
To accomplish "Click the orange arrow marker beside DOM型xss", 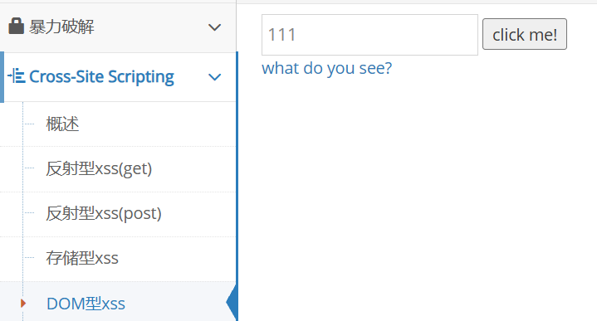I will click(x=23, y=303).
